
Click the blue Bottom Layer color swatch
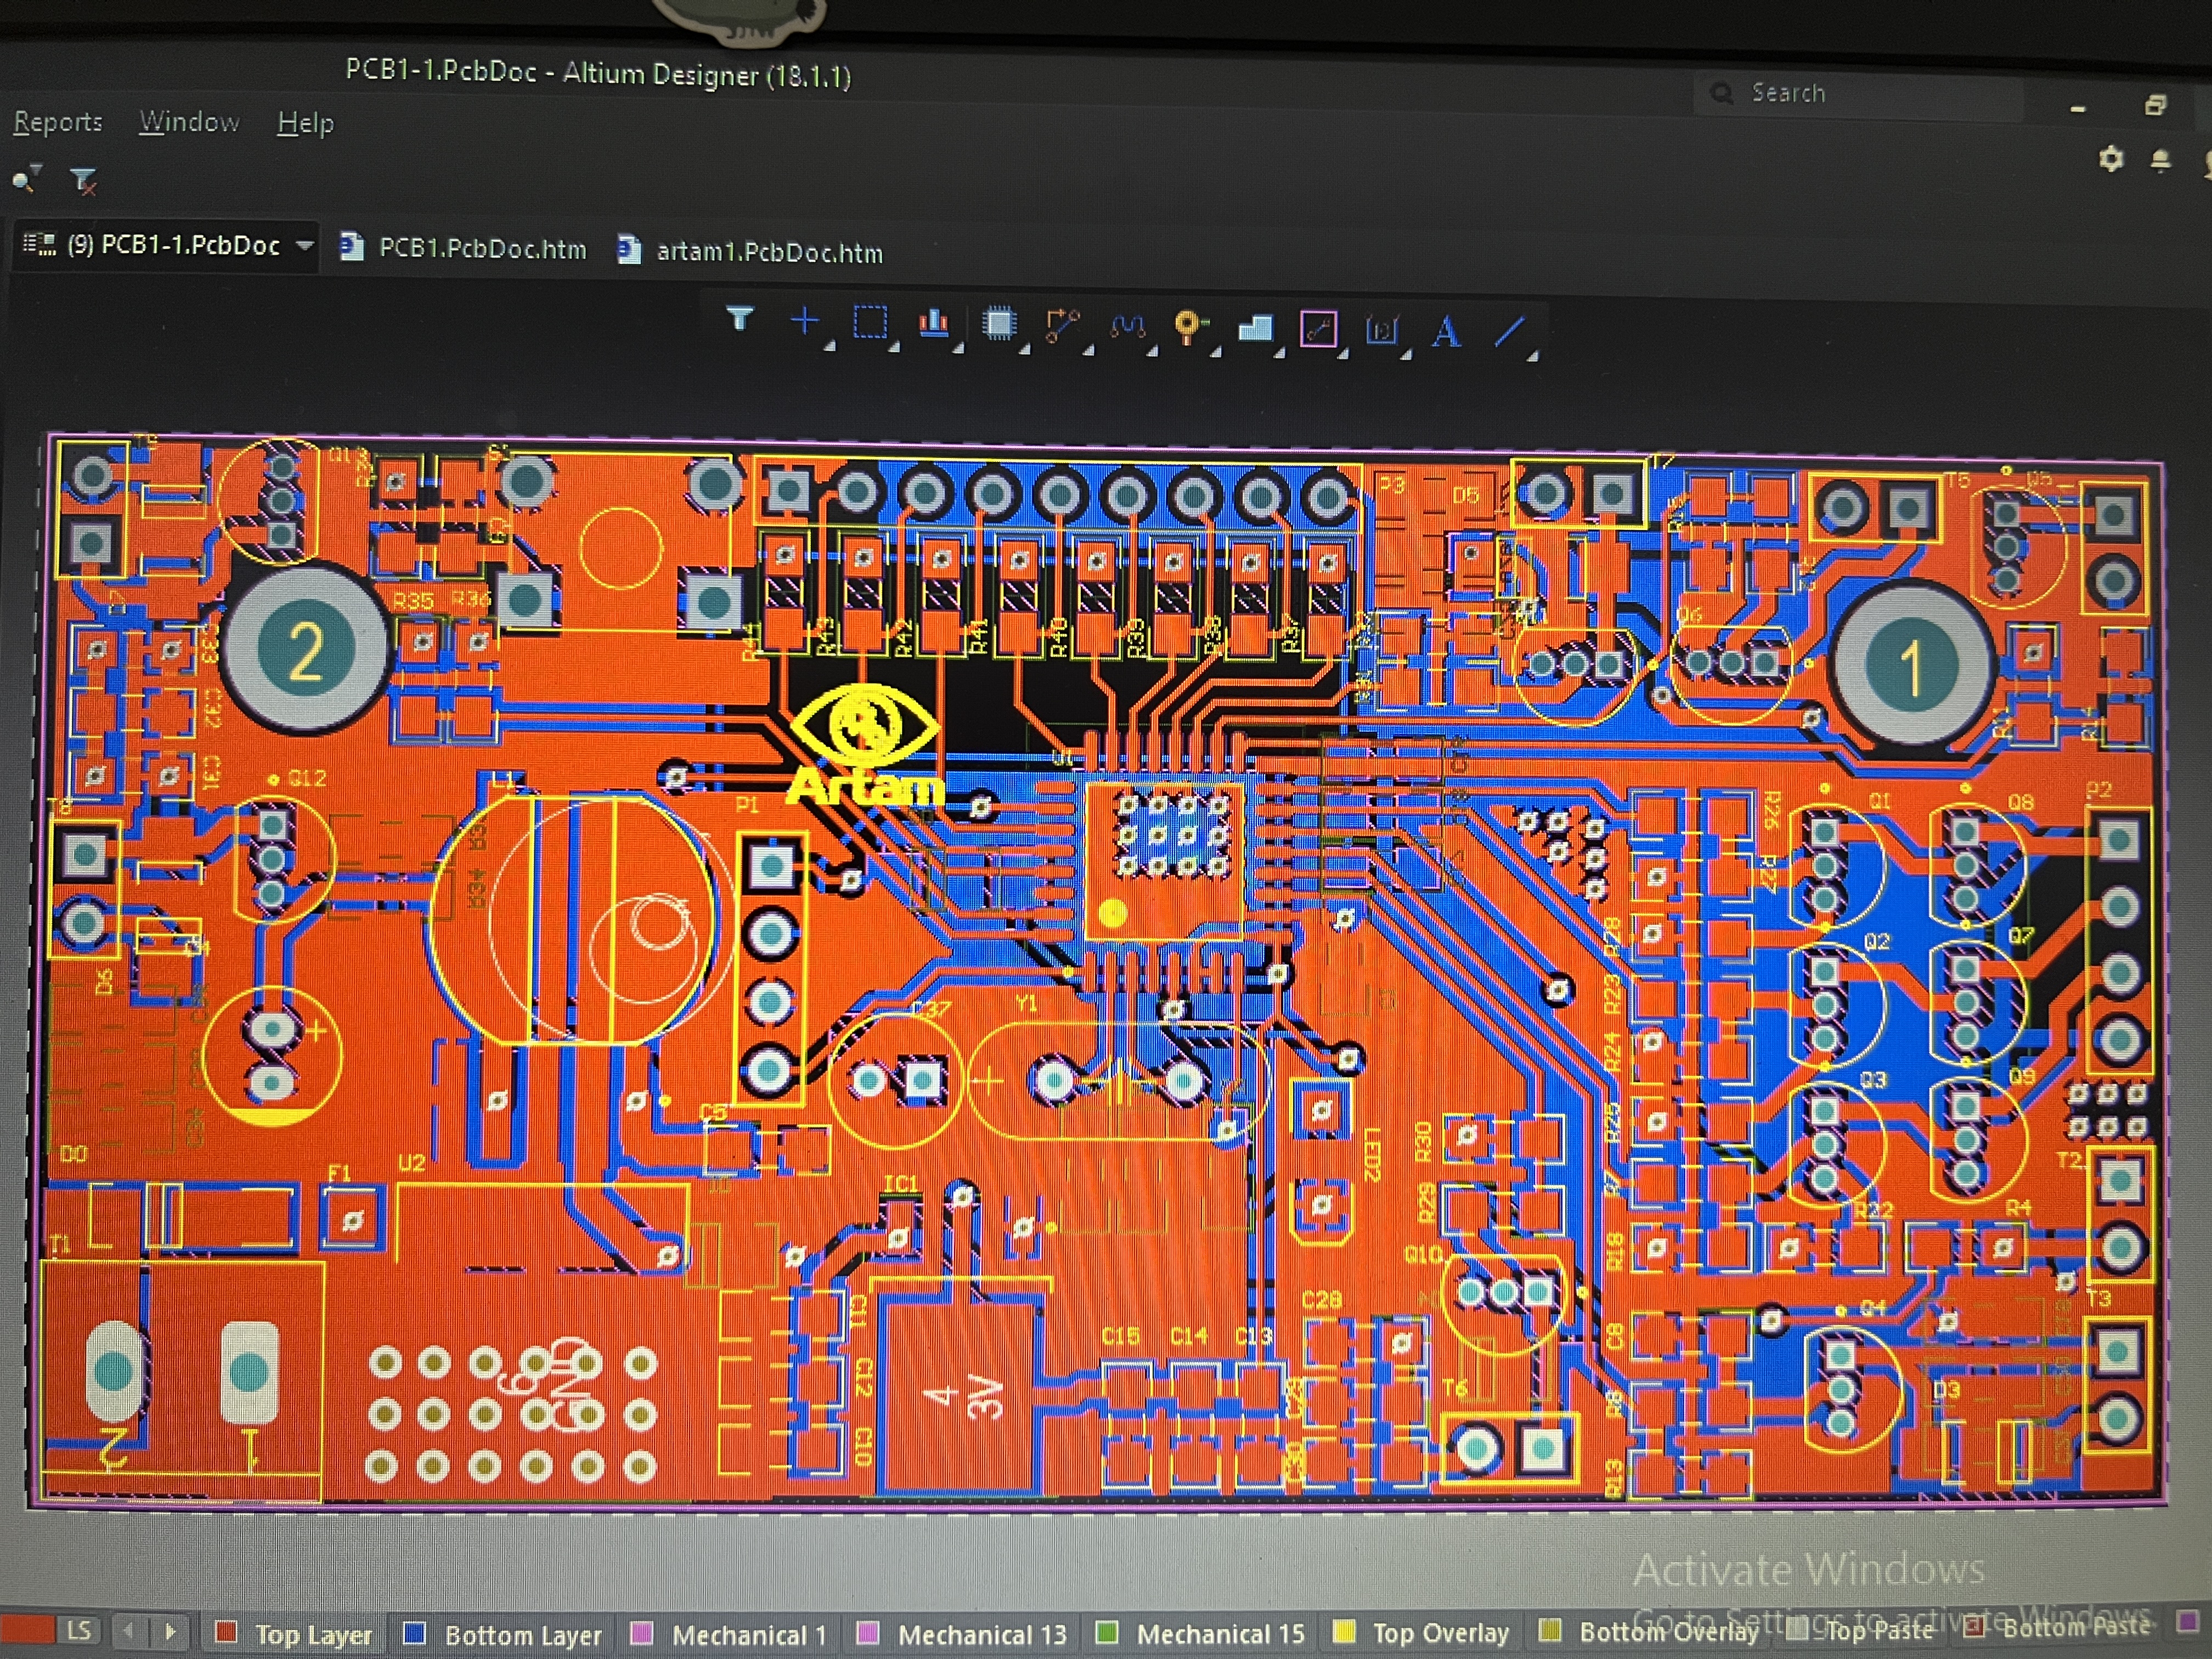coord(414,1633)
